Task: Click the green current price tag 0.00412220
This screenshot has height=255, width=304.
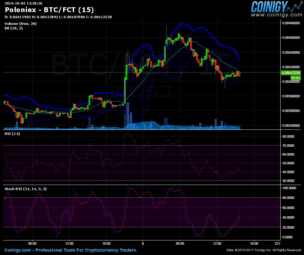Action: point(291,73)
